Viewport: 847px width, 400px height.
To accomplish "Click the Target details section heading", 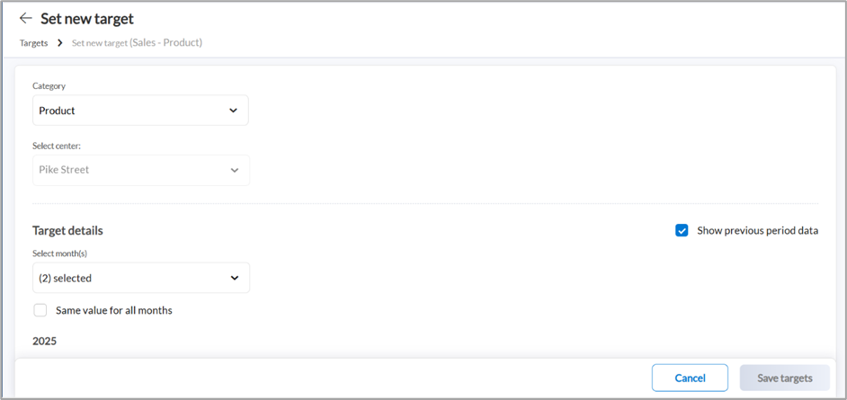I will pos(67,230).
